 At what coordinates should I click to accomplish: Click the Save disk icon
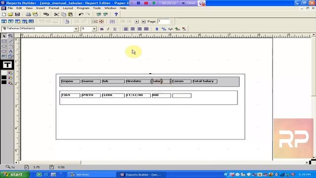(17, 14)
